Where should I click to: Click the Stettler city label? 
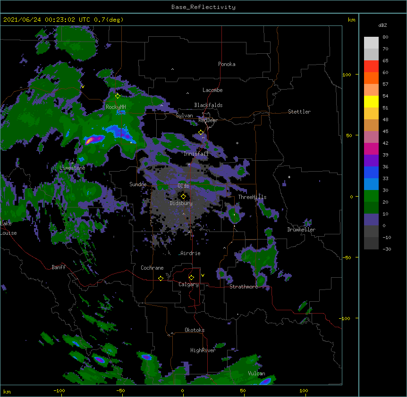pyautogui.click(x=299, y=112)
